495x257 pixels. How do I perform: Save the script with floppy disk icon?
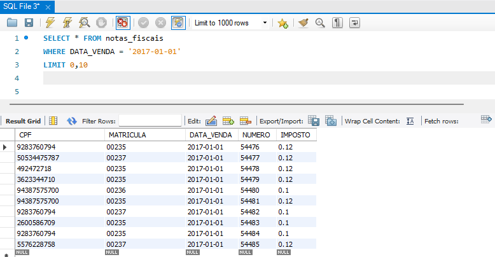tap(29, 23)
